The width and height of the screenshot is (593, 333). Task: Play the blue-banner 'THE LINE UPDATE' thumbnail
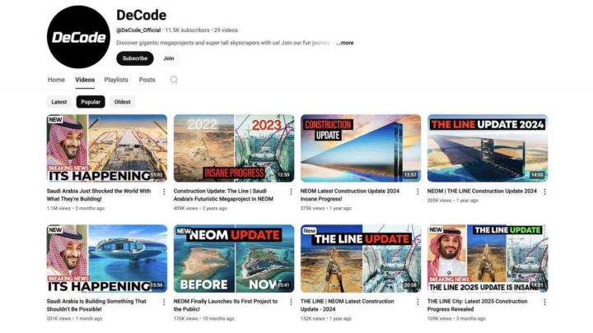(361, 259)
